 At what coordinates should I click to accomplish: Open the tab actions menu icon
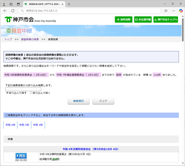point(18,4)
